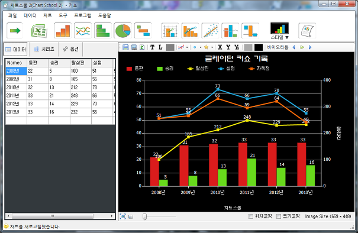Click the green play arrow icon
358x233 pixels.
(302, 47)
